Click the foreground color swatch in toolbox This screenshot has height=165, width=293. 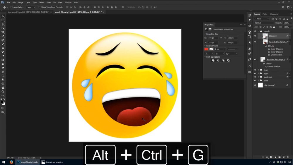(2, 102)
